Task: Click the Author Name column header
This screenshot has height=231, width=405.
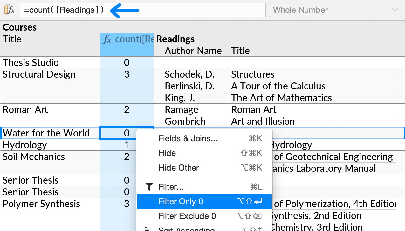Action: (x=193, y=51)
